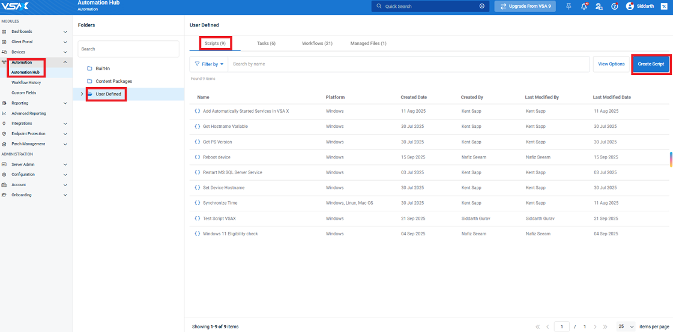Collapse the Automation module section

[65, 62]
